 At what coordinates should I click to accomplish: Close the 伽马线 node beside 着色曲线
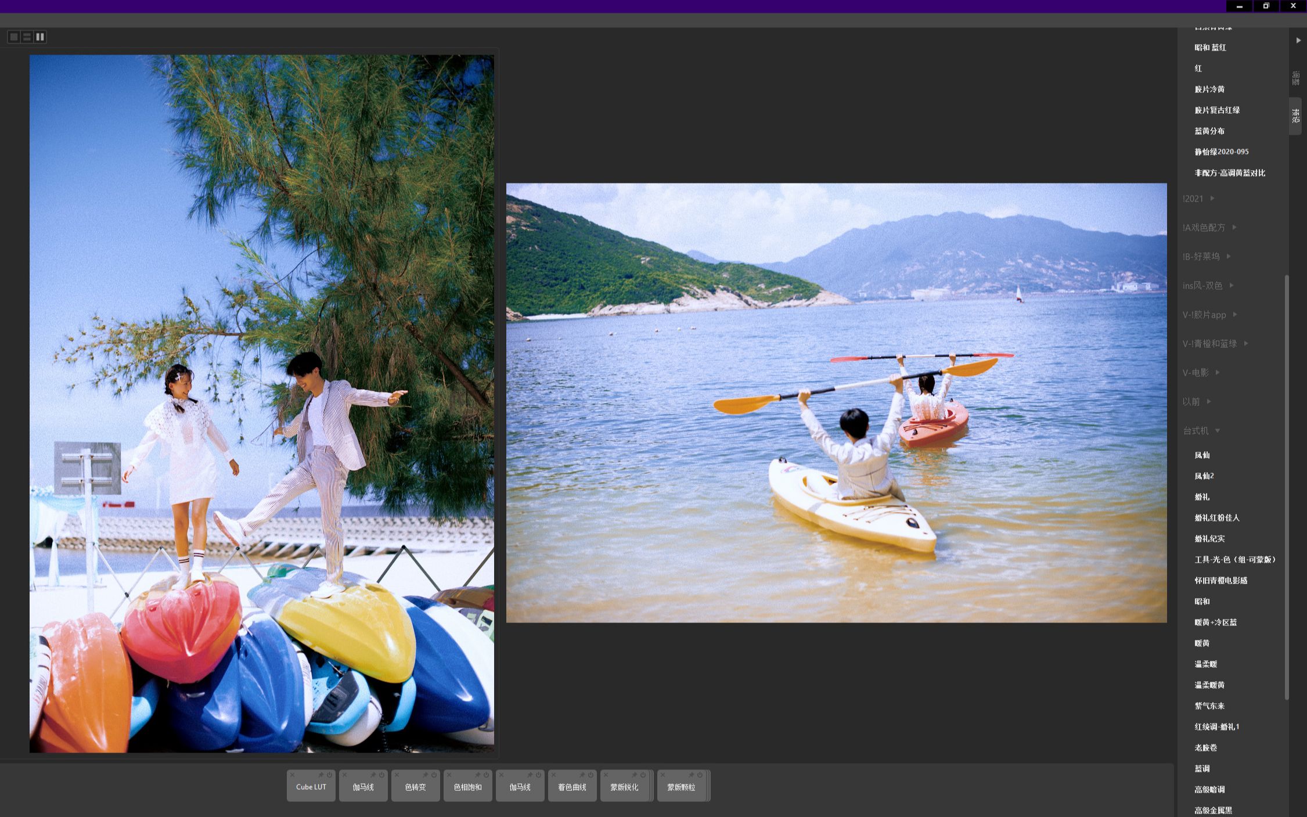[x=501, y=775]
